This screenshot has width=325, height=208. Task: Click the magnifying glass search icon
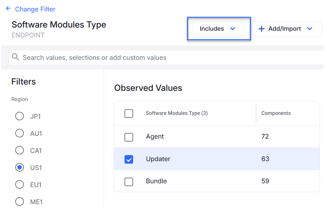click(x=15, y=57)
